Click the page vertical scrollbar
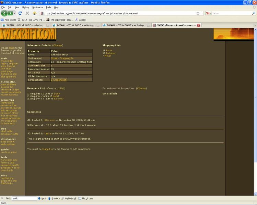This screenshot has width=257, height=205. [255, 103]
